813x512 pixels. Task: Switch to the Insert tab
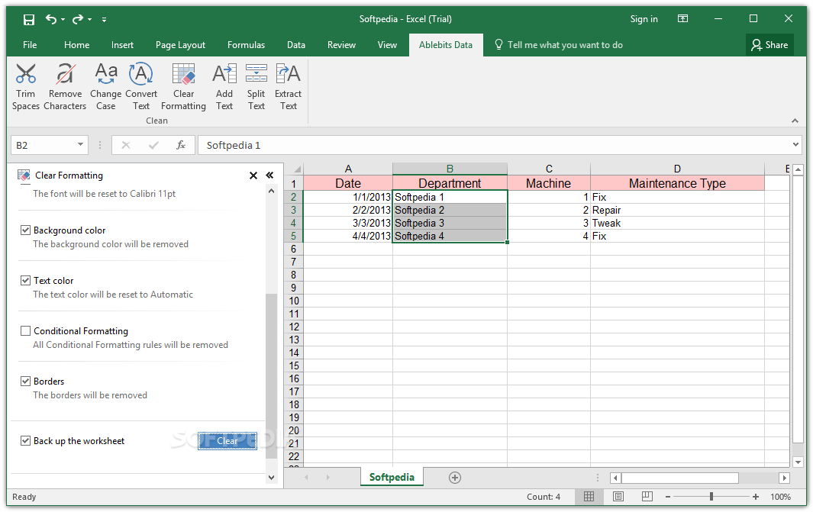coord(122,45)
